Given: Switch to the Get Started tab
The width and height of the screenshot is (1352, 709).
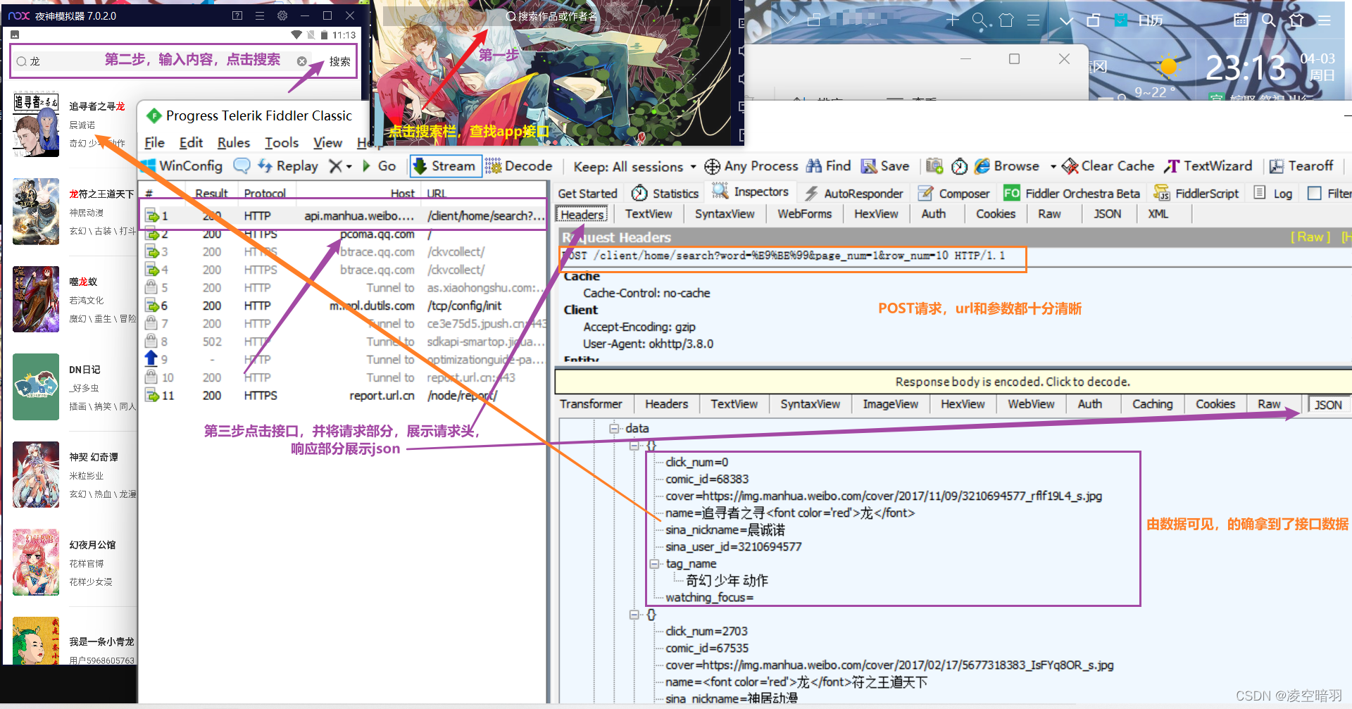Looking at the screenshot, I should 587,194.
